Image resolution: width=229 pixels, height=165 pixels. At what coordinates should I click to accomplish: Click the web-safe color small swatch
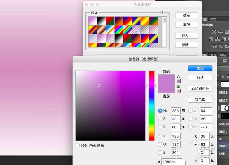(179, 91)
